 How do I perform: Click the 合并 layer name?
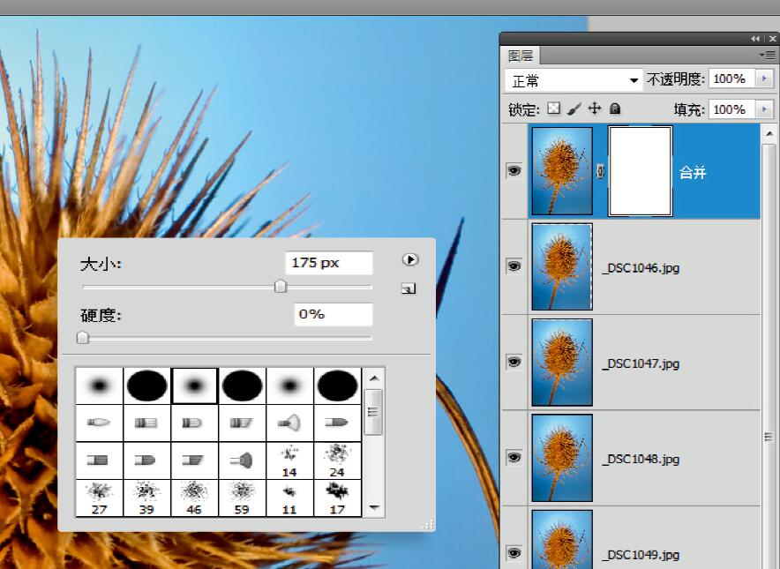click(x=693, y=173)
